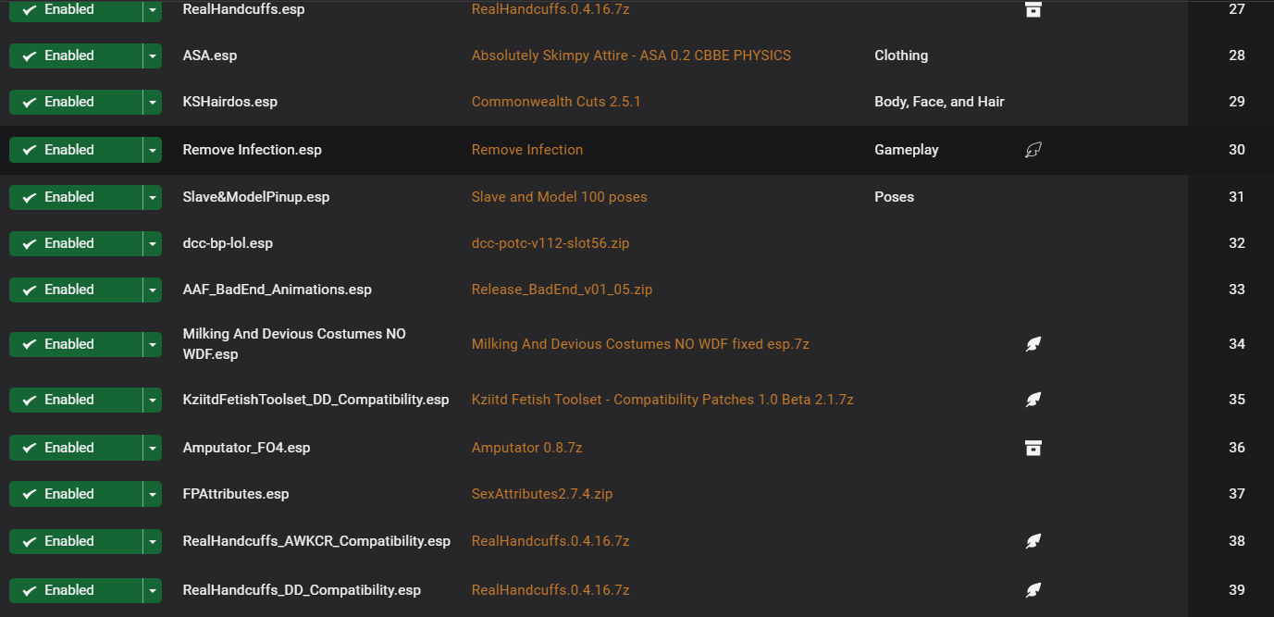Open status dropdown arrow for Remove Infection.esp
This screenshot has height=617, width=1274.
[x=153, y=150]
